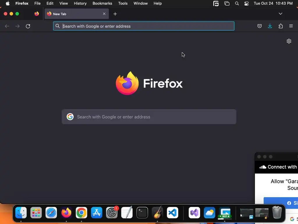Open the View menu

[64, 3]
